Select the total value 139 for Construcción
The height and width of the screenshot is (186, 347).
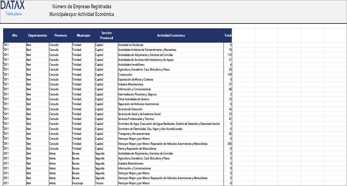[x=228, y=75]
